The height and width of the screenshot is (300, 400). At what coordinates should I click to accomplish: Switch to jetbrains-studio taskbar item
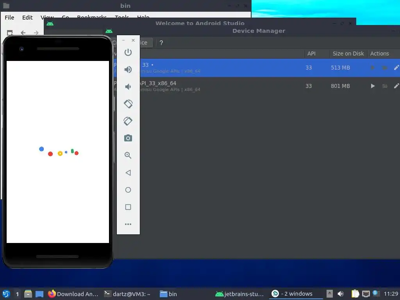239,294
